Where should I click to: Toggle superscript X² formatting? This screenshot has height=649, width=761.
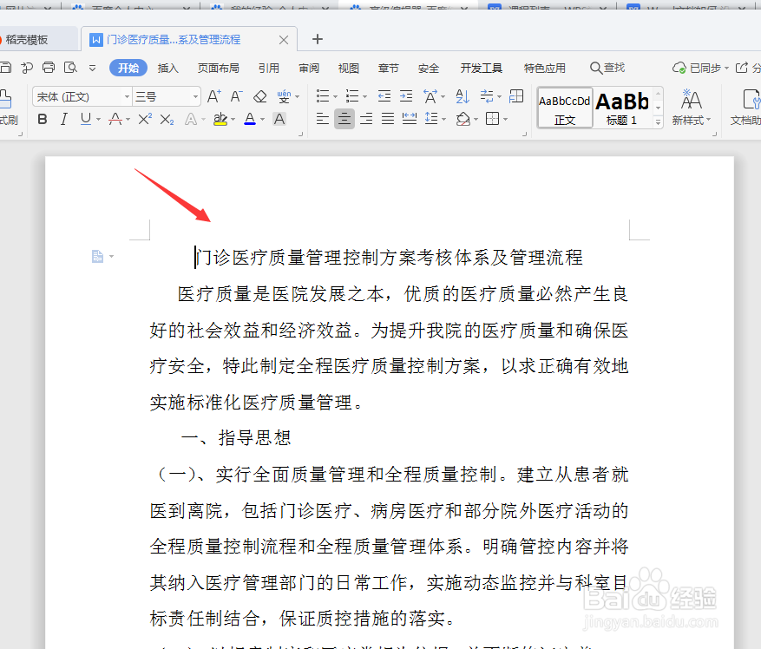click(145, 119)
